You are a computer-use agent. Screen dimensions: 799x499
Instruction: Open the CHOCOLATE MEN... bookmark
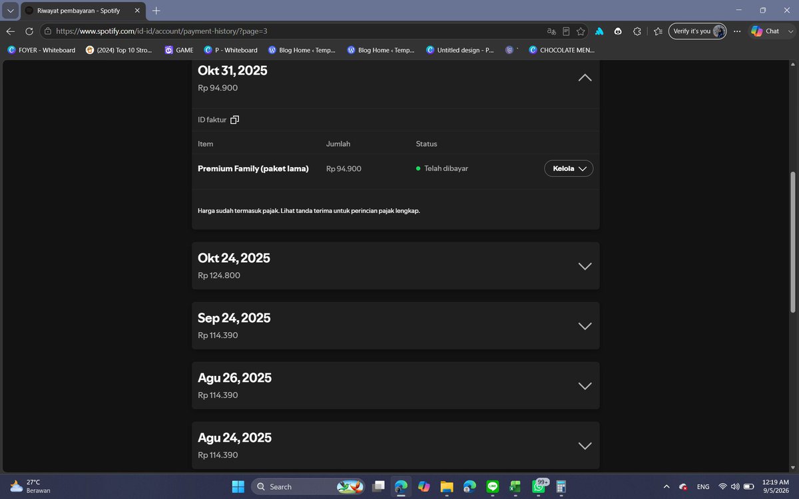(x=562, y=50)
